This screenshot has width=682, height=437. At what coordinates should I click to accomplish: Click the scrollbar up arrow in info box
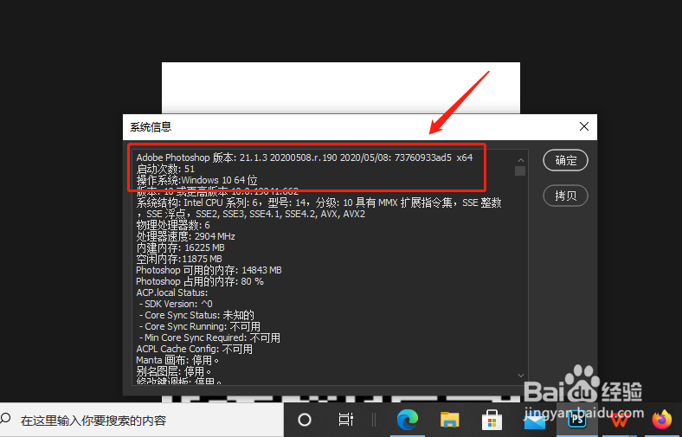[x=521, y=159]
